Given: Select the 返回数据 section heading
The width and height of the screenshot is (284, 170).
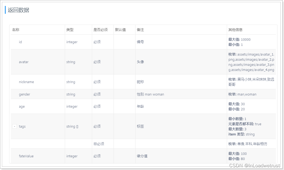Looking at the screenshot, I should click(x=18, y=10).
